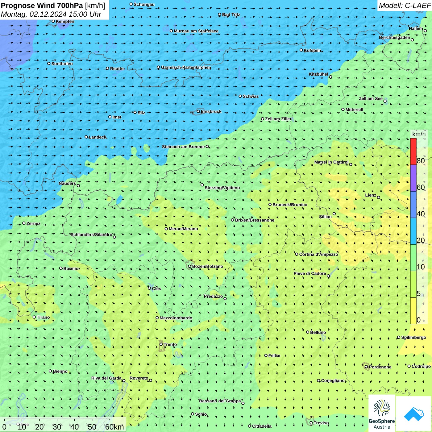Click the Cortina d'Ampezzo marker circle

[297, 254]
